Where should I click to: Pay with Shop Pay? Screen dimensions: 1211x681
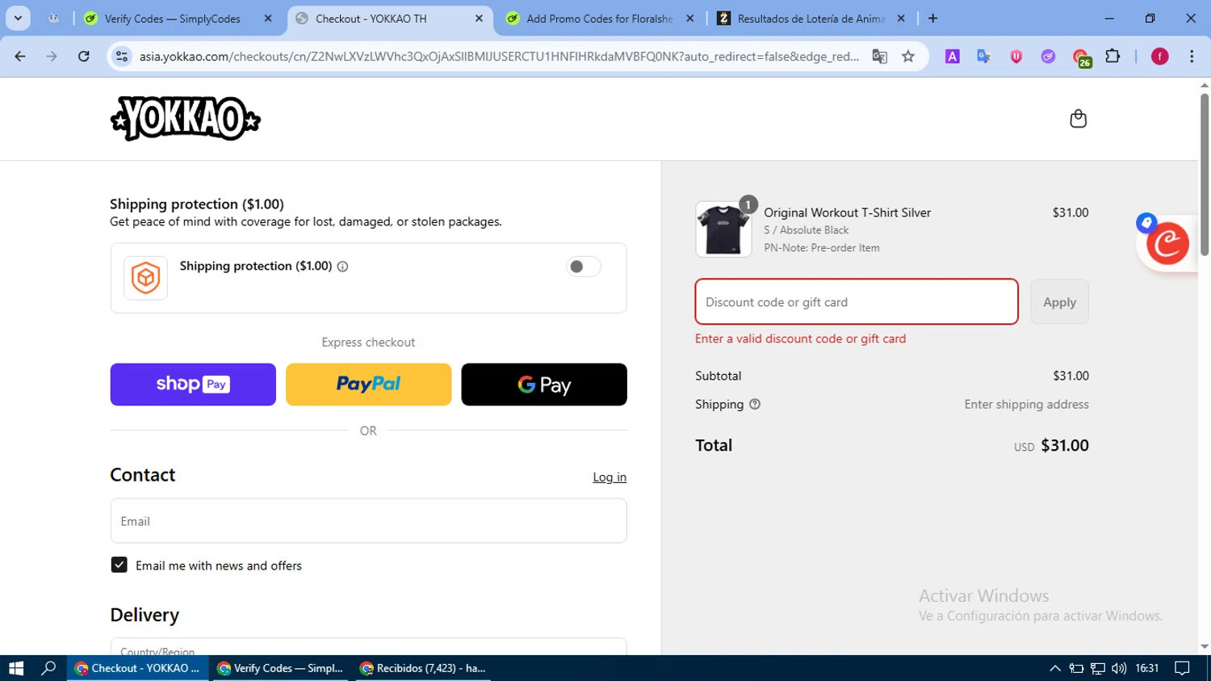coord(193,384)
